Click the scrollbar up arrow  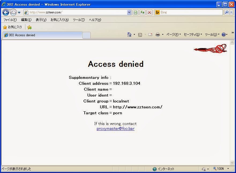coord(232,42)
